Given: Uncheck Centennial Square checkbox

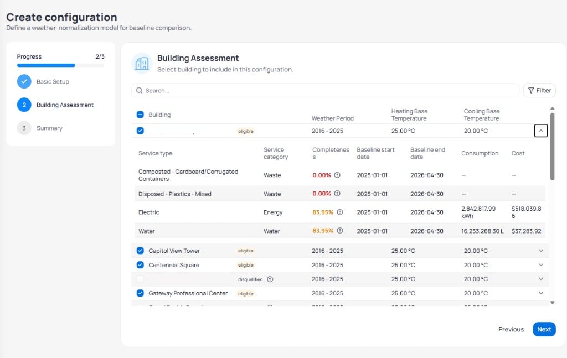Looking at the screenshot, I should 140,265.
